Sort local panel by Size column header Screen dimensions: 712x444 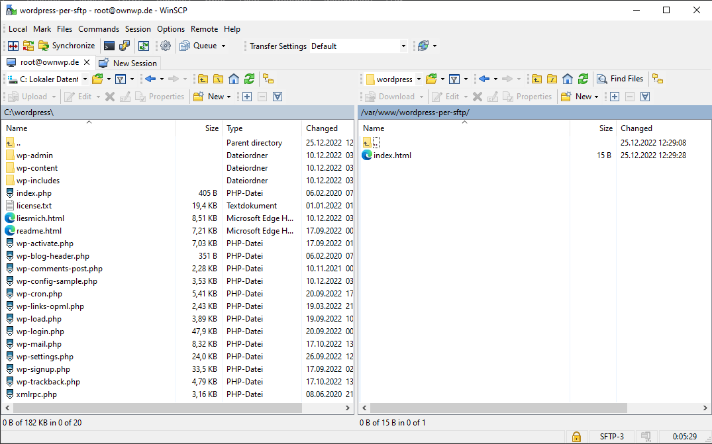tap(199, 128)
